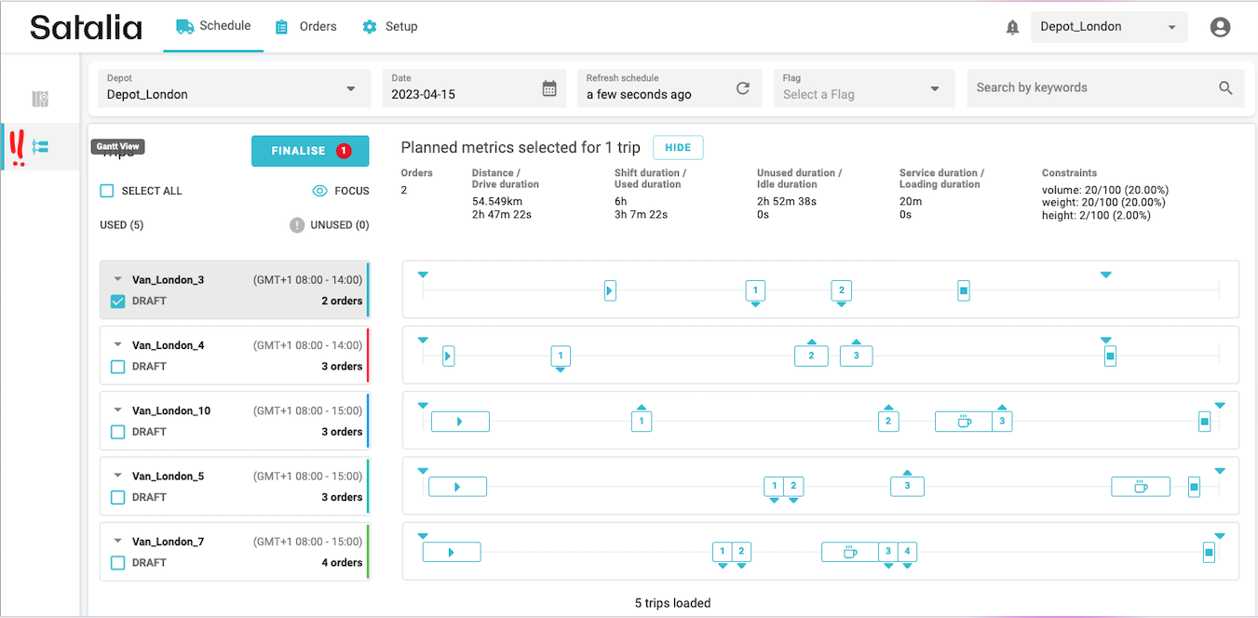Open the Depot_London dropdown in top bar
Image resolution: width=1258 pixels, height=618 pixels.
(x=1108, y=27)
